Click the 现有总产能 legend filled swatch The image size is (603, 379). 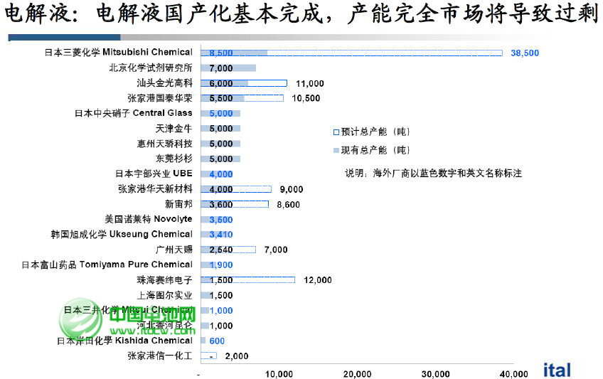tap(336, 150)
